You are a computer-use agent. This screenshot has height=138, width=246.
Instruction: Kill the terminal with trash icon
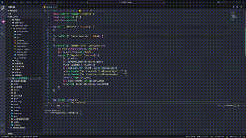[x=238, y=106]
